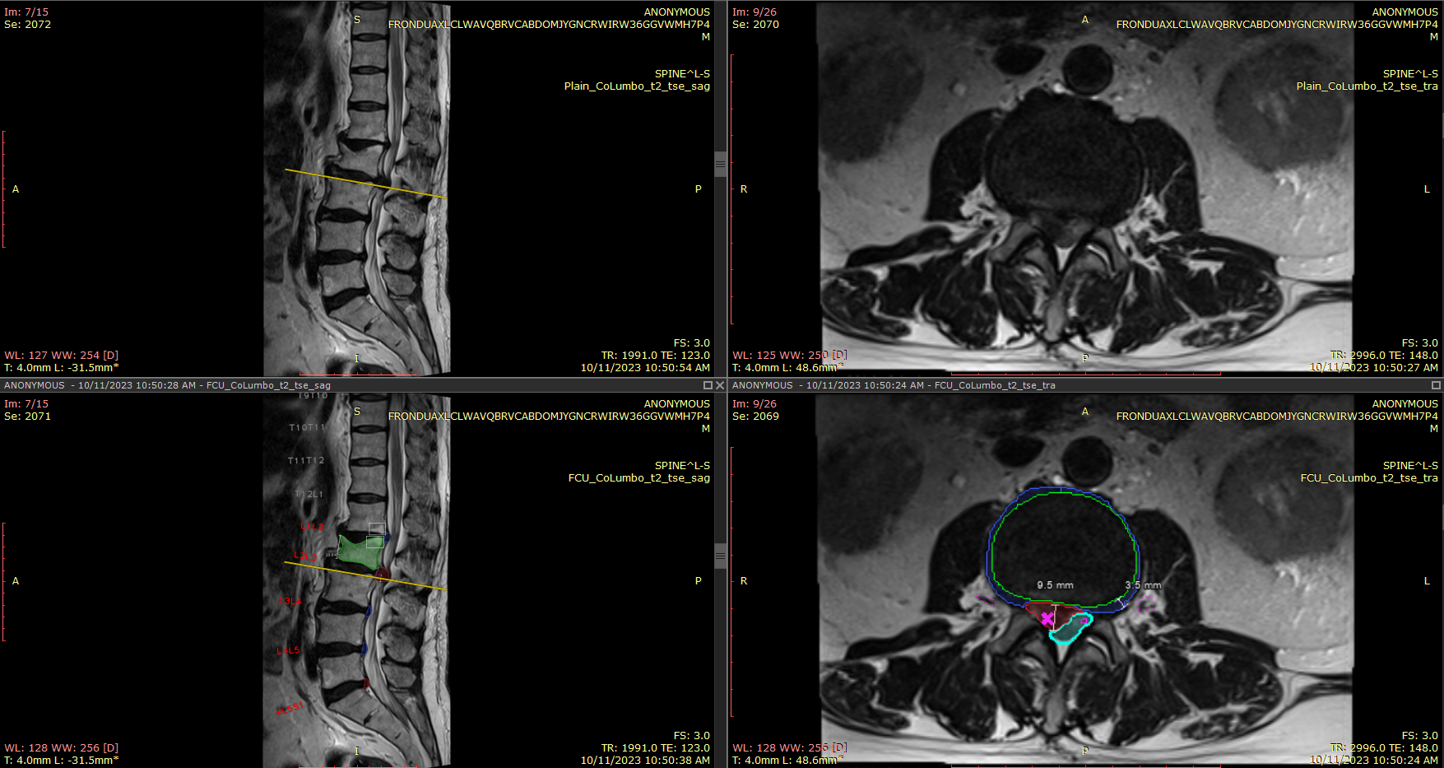
Task: Move the slice scrollbar handle of series 2072
Action: pos(720,163)
